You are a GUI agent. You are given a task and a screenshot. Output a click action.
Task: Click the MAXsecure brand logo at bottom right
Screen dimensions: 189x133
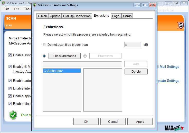tap(174, 128)
